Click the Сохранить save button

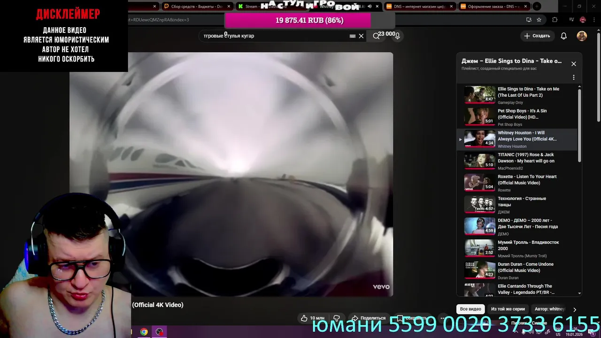(x=412, y=318)
